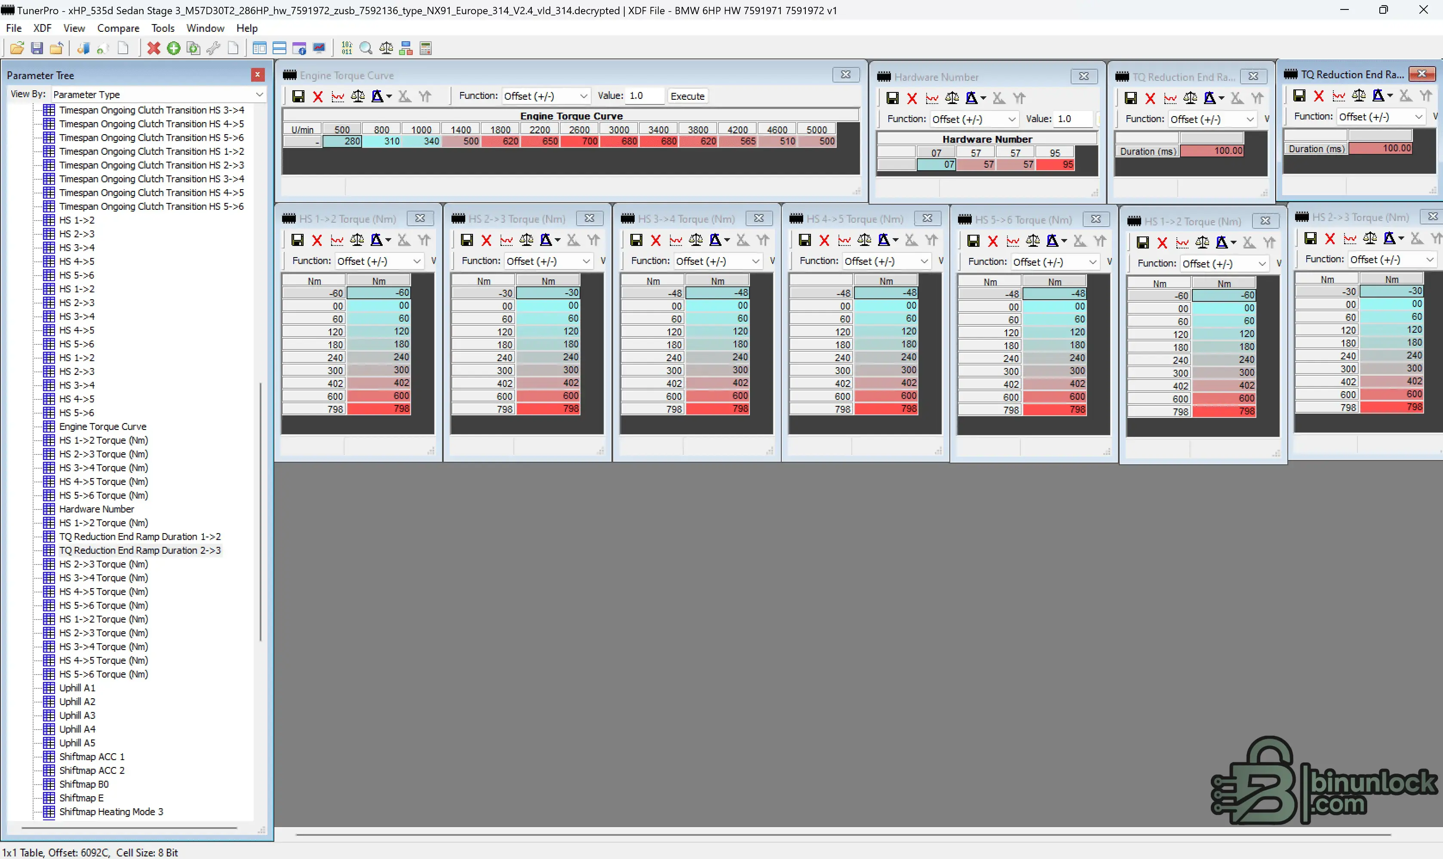Click the wrench edit item icon
The height and width of the screenshot is (859, 1443).
(213, 48)
